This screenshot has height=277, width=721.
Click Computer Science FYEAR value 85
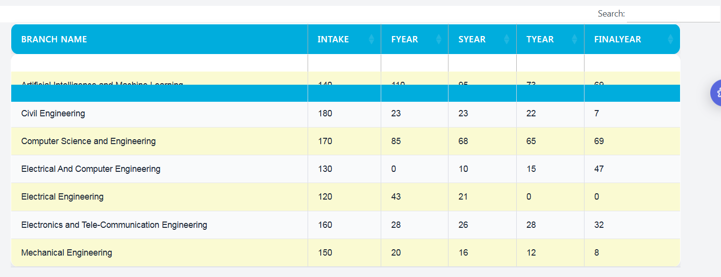click(x=396, y=141)
